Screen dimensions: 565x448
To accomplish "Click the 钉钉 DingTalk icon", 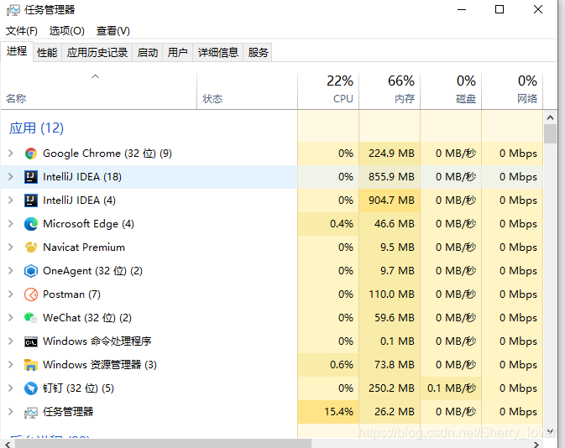I will (x=31, y=388).
